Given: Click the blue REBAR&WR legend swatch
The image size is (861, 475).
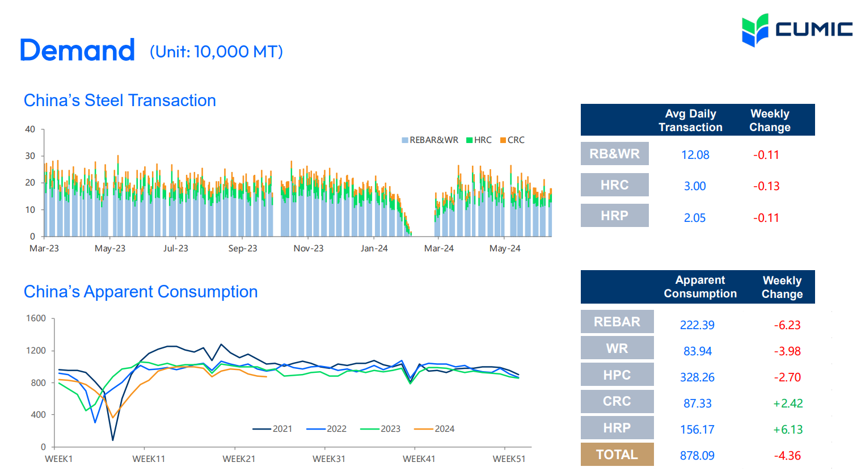Looking at the screenshot, I should (405, 140).
